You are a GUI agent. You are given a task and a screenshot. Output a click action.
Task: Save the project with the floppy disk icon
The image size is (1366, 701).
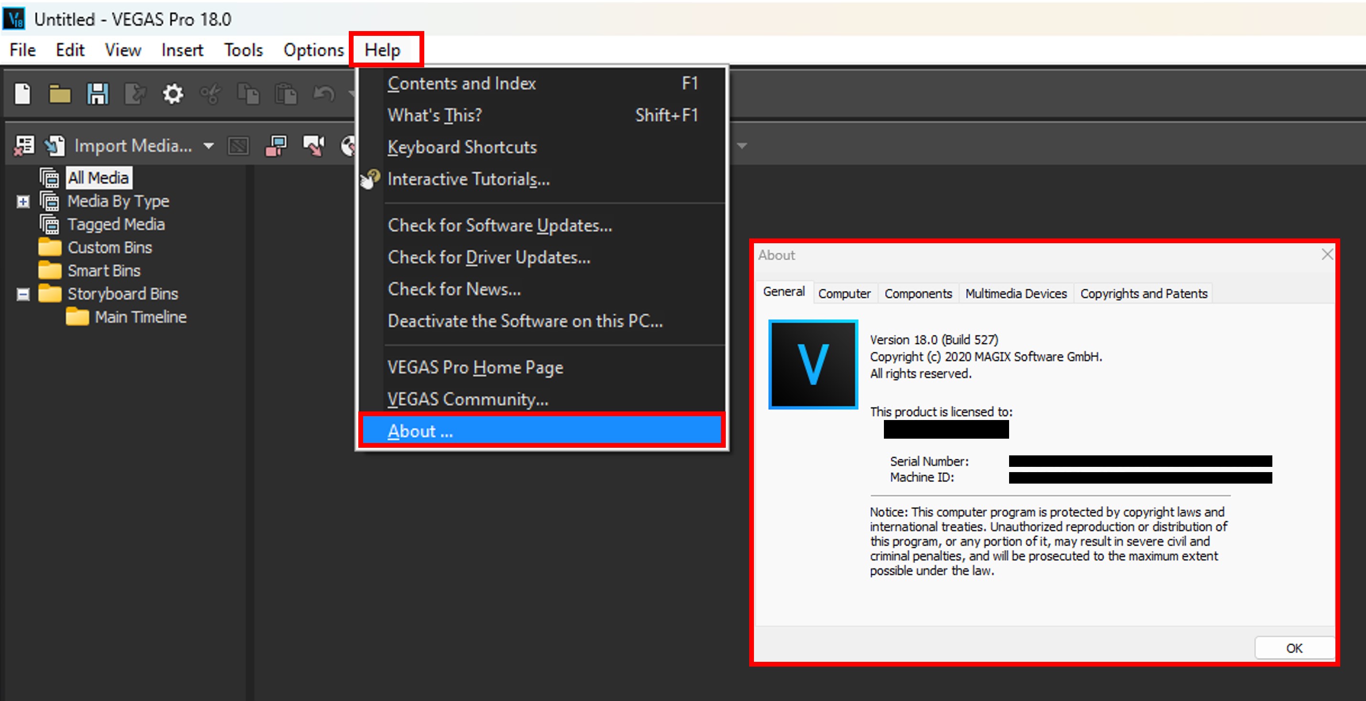pos(97,95)
